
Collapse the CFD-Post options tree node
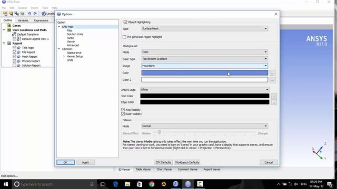pyautogui.click(x=59, y=27)
